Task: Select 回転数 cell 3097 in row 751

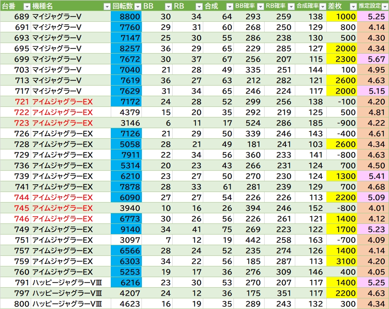Action: pyautogui.click(x=126, y=240)
